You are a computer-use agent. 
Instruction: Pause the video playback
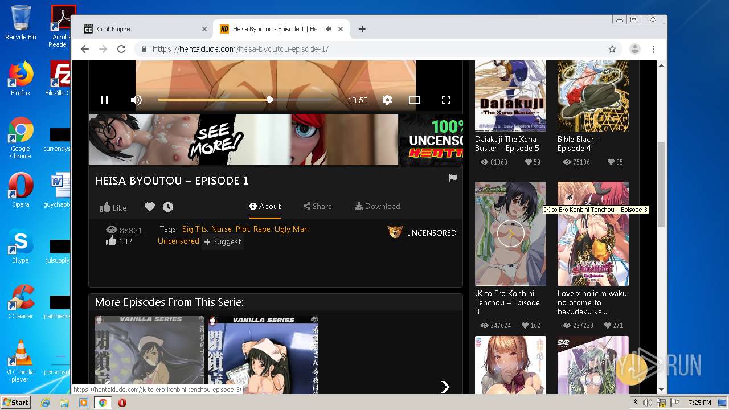coord(104,100)
